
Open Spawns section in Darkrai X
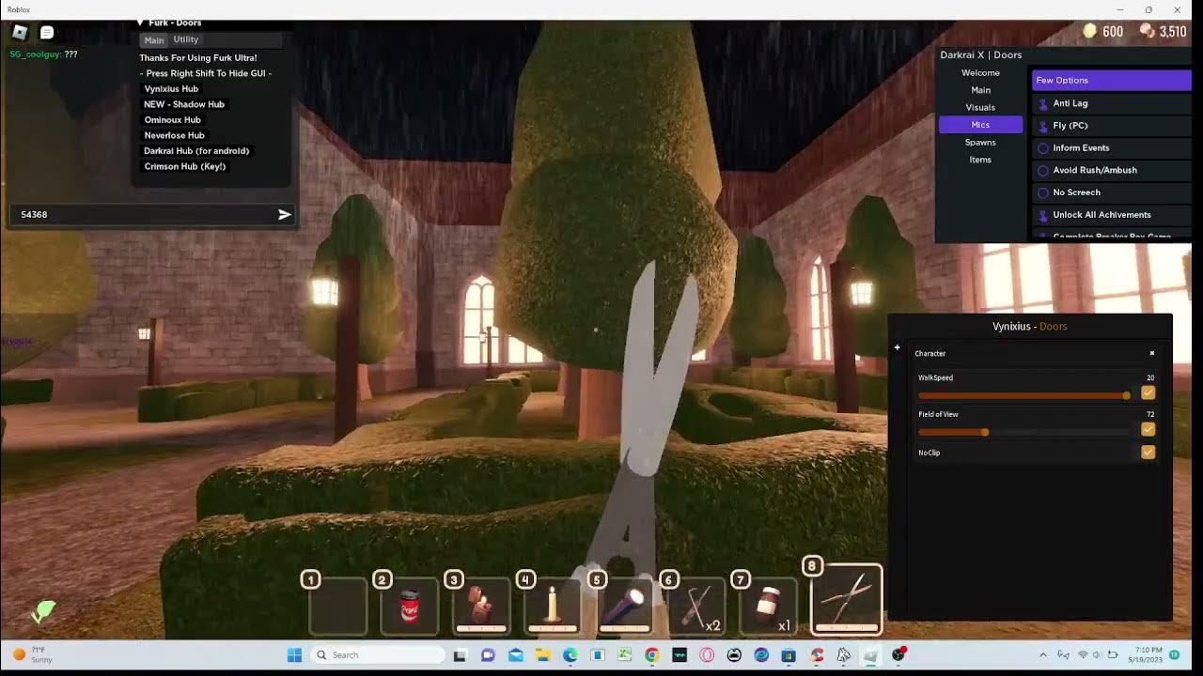(x=980, y=143)
